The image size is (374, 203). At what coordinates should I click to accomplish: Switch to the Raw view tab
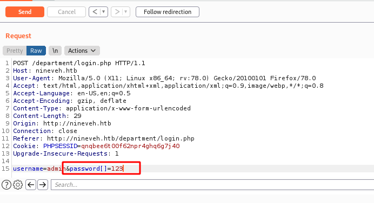36,51
